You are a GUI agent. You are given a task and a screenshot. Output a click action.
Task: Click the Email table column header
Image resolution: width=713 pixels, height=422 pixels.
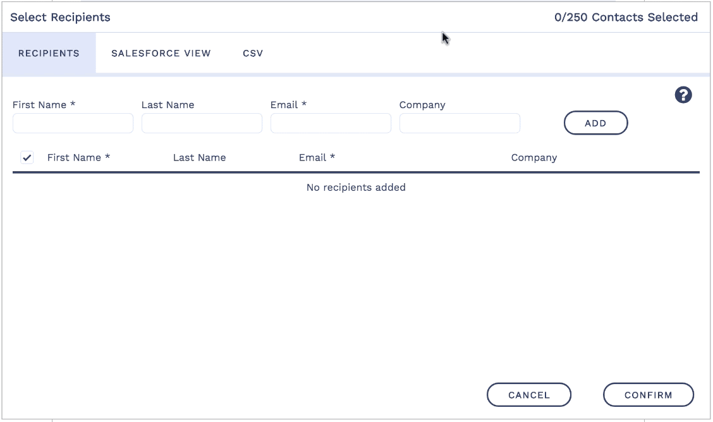pyautogui.click(x=317, y=158)
